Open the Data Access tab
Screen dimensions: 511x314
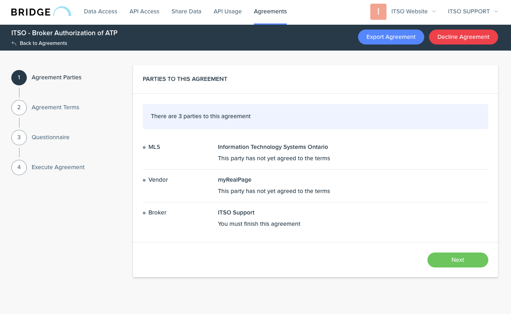click(x=101, y=12)
